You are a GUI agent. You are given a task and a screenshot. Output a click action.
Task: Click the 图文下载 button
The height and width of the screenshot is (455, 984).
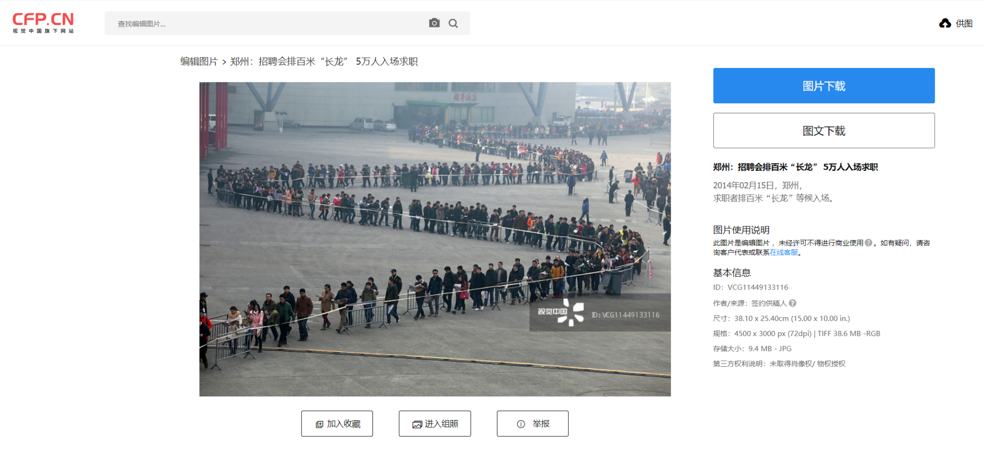[x=824, y=130]
